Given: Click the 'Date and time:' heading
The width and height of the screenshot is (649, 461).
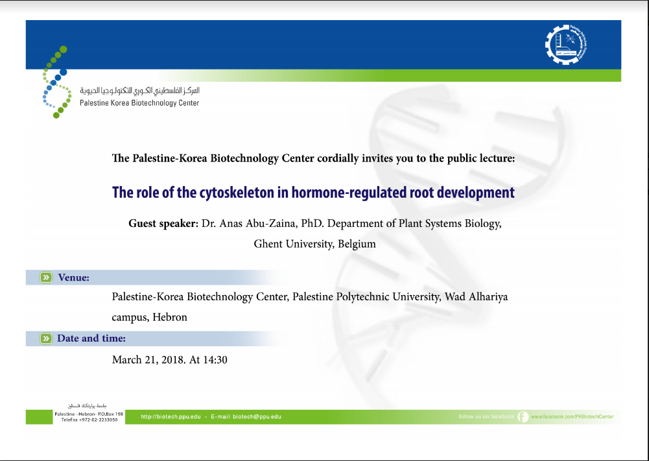Looking at the screenshot, I should [91, 338].
